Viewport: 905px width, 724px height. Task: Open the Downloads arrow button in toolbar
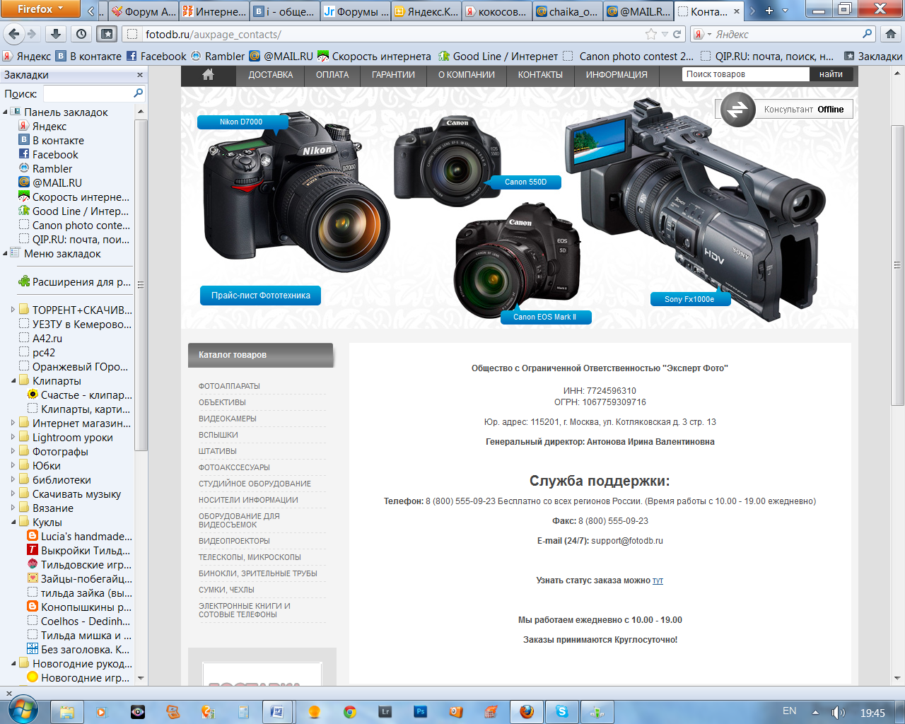coord(56,34)
